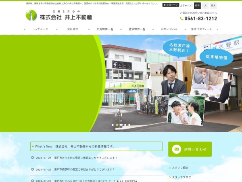Open 来店予約フォーム menu item

pyautogui.click(x=201, y=29)
